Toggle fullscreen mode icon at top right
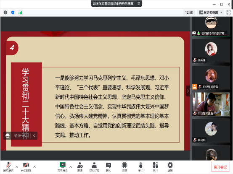This screenshot has width=233, height=174. [x=229, y=13]
